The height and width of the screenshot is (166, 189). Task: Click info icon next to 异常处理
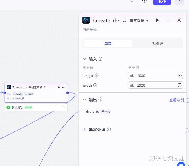(109, 129)
